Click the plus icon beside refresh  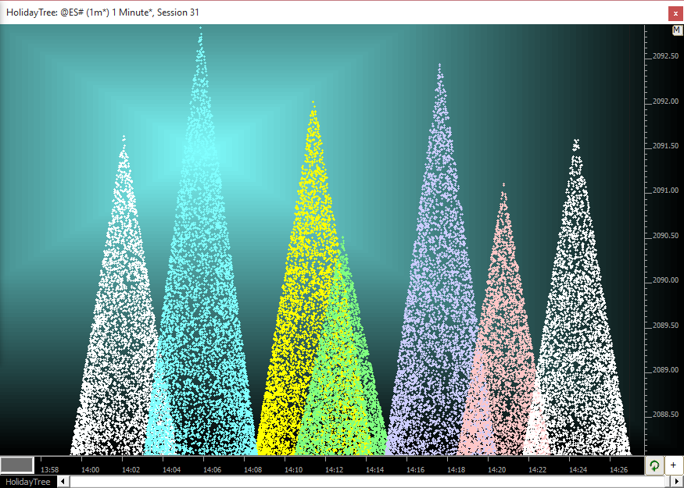(673, 465)
